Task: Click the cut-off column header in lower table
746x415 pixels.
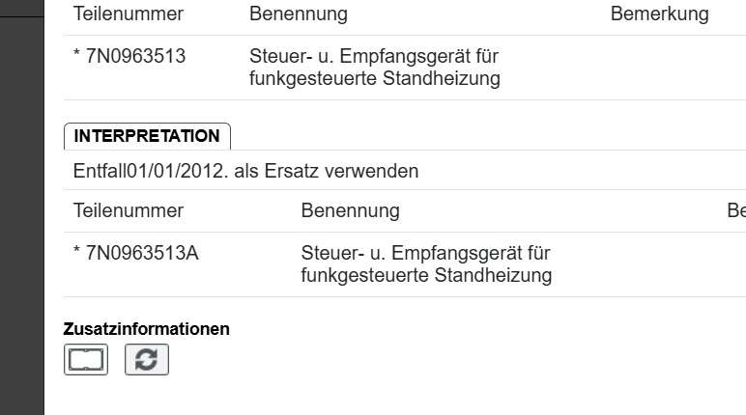Action: click(x=735, y=210)
